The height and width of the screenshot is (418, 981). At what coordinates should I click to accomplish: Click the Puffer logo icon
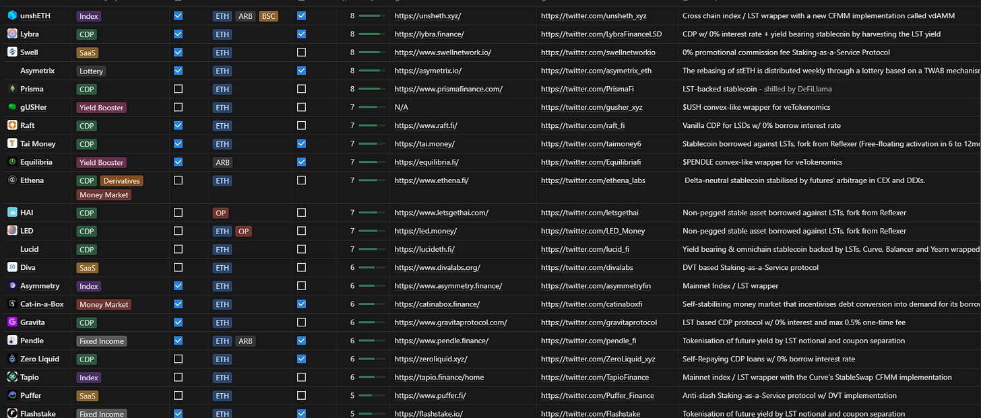pos(12,395)
